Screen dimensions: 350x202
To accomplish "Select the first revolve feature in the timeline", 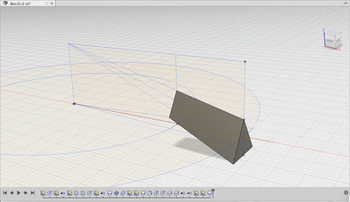I will 76,193.
